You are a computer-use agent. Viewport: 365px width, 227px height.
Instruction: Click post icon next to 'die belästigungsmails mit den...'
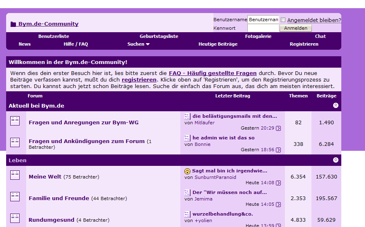coord(187,116)
